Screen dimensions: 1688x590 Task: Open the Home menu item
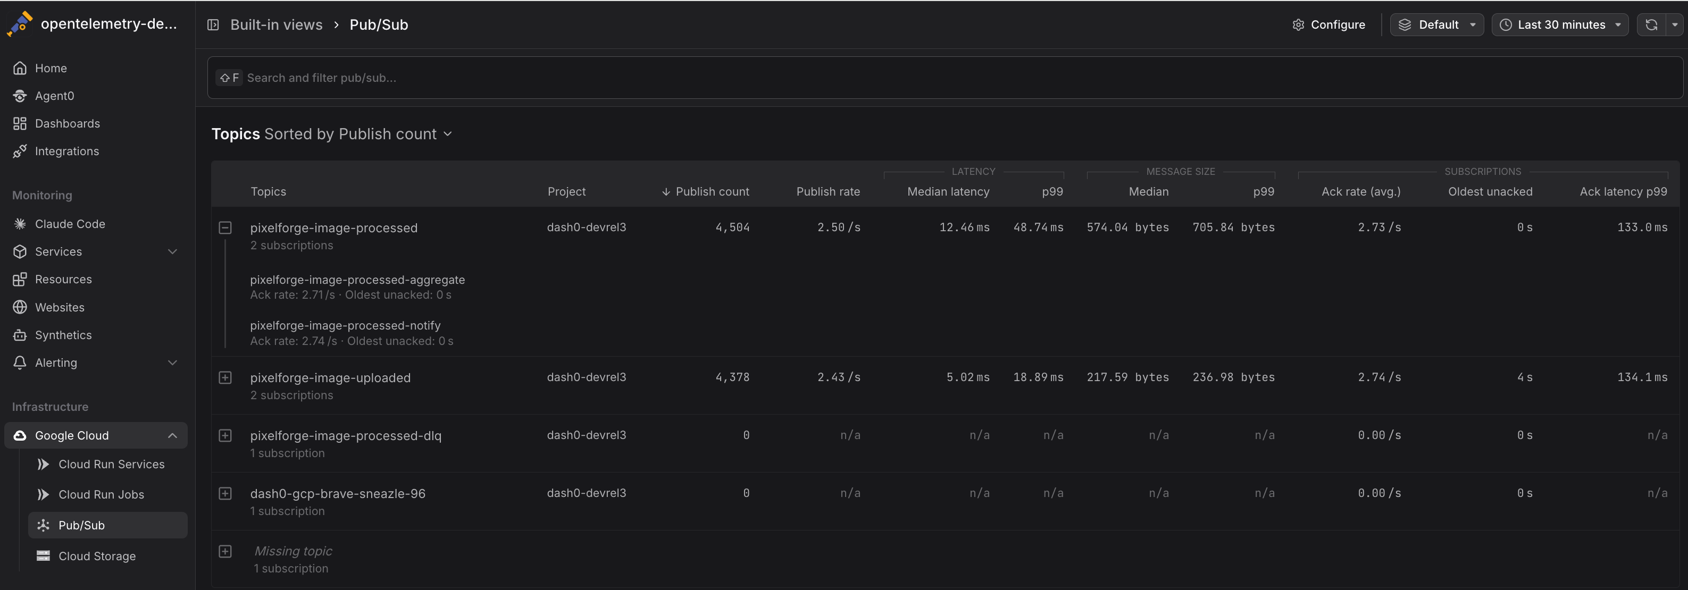(96, 68)
